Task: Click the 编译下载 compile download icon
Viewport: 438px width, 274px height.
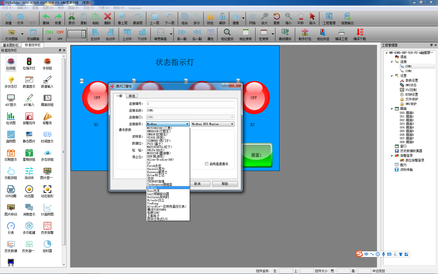Action: (x=360, y=34)
